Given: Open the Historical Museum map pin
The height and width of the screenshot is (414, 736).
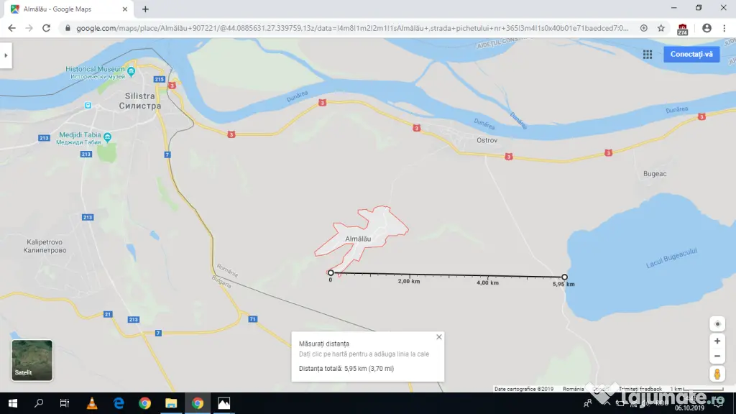Looking at the screenshot, I should coord(131,71).
